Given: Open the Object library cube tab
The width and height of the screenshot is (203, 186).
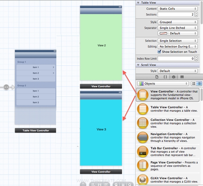Looking at the screenshot, I should (x=174, y=77).
